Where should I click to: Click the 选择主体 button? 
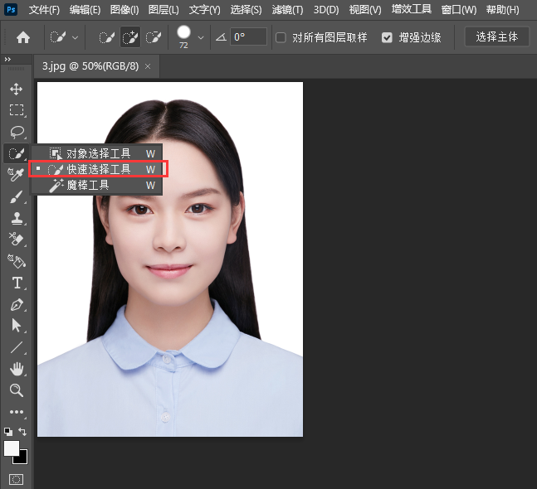496,37
